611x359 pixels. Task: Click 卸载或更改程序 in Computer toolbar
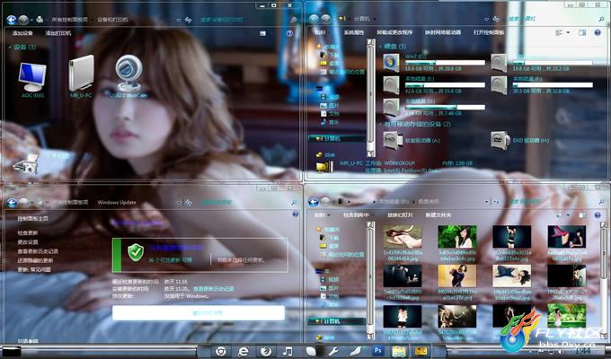pyautogui.click(x=394, y=32)
